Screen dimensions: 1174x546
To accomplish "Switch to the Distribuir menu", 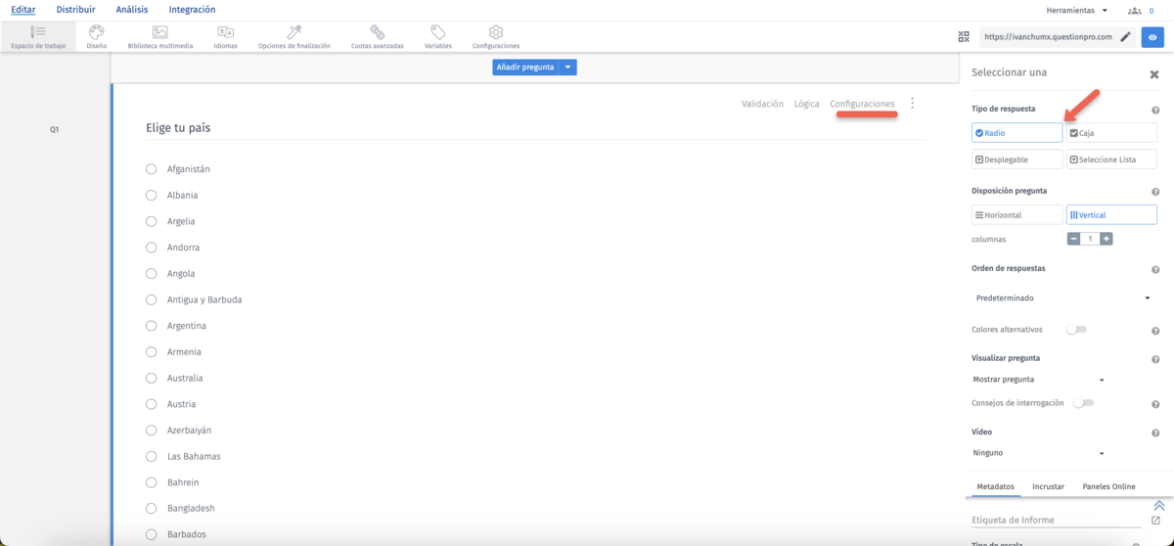I will [75, 10].
